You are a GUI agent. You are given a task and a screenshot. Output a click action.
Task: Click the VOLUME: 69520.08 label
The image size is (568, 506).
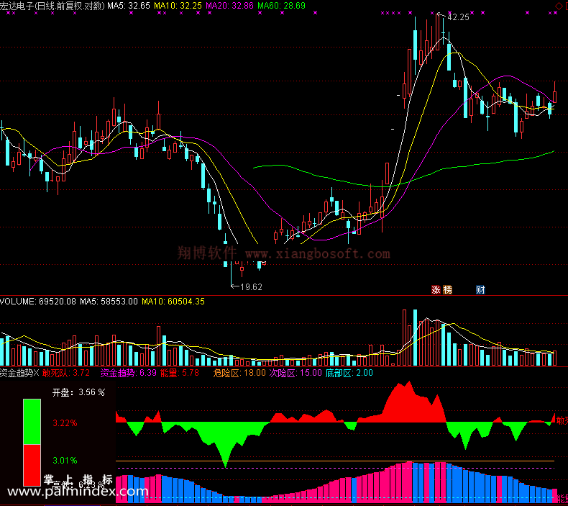(x=38, y=301)
